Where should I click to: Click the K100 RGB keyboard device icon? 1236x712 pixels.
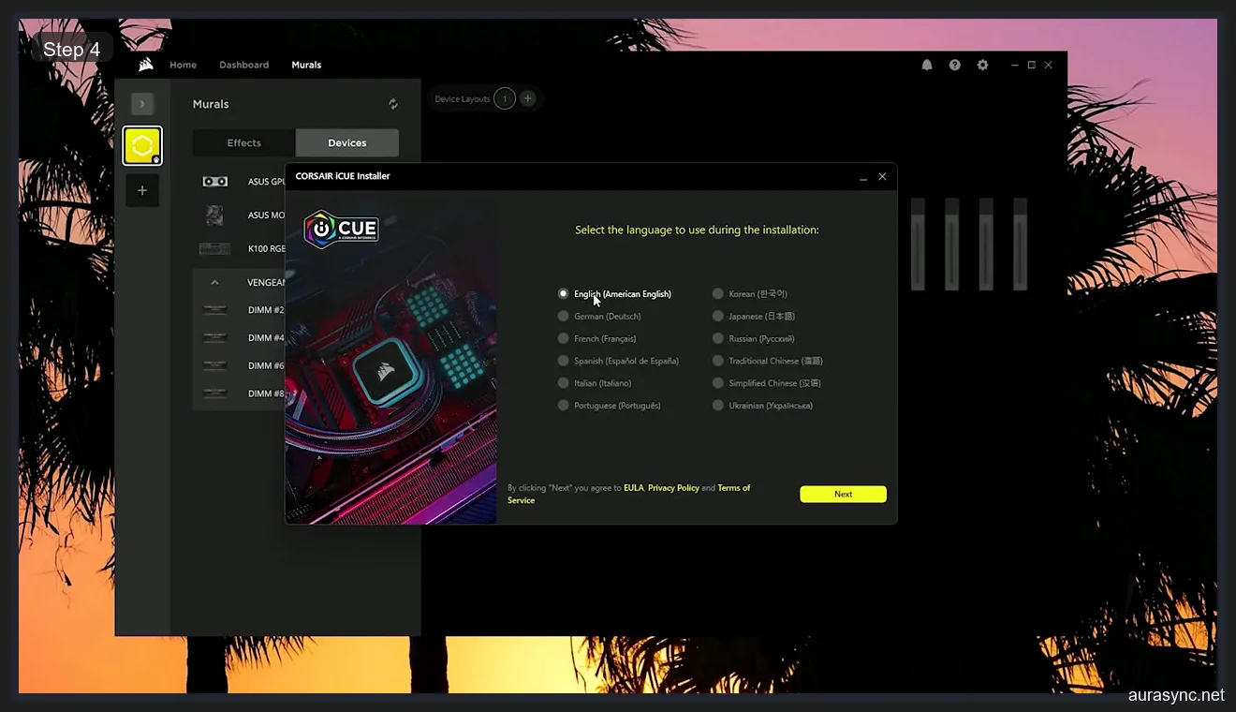(x=214, y=247)
